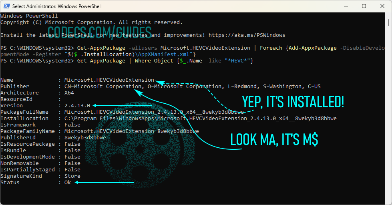Click the IsPartiallyStaged False value

tap(72, 170)
